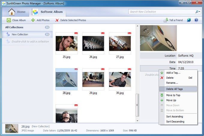Click the Move Up green arrow icon

(x=162, y=100)
